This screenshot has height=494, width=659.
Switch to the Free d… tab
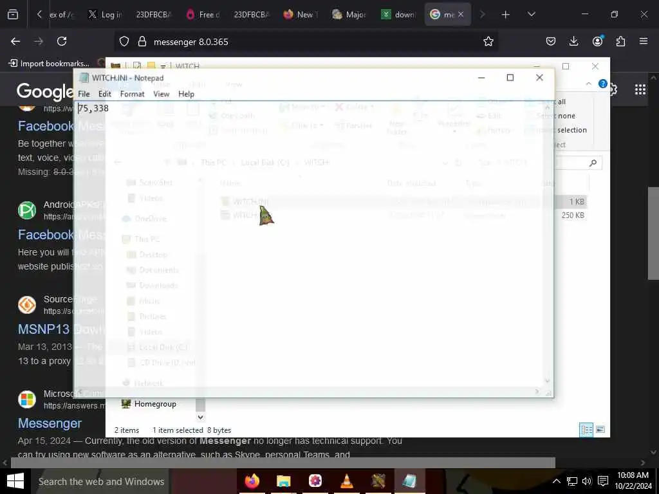point(203,15)
